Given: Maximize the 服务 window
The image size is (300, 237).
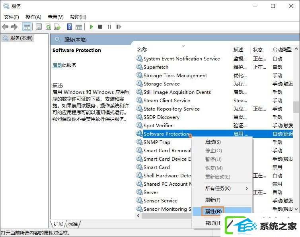Looking at the screenshot, I should tap(273, 6).
